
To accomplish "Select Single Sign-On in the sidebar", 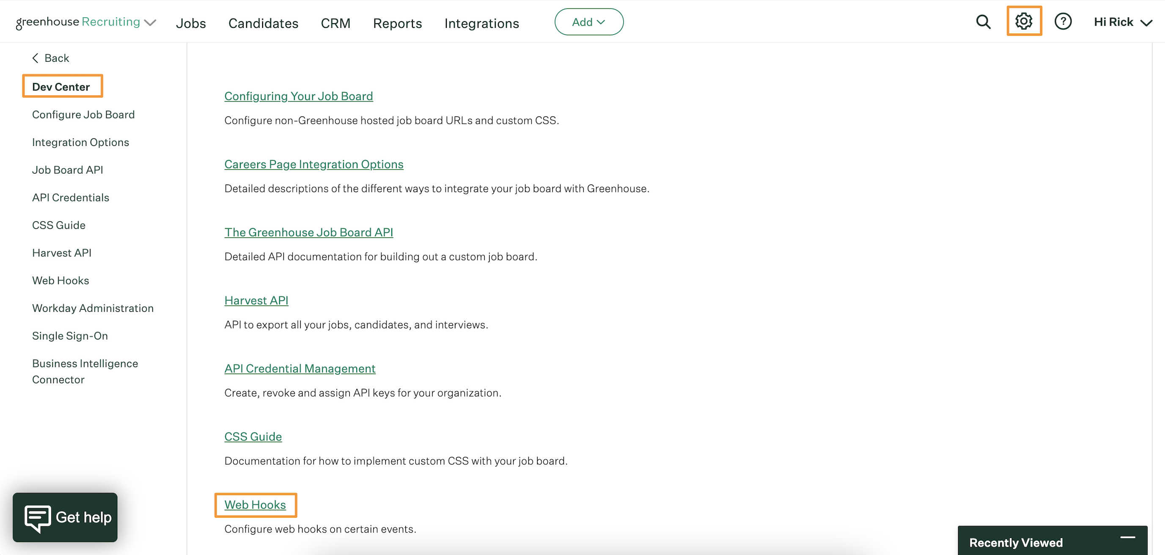I will 70,335.
